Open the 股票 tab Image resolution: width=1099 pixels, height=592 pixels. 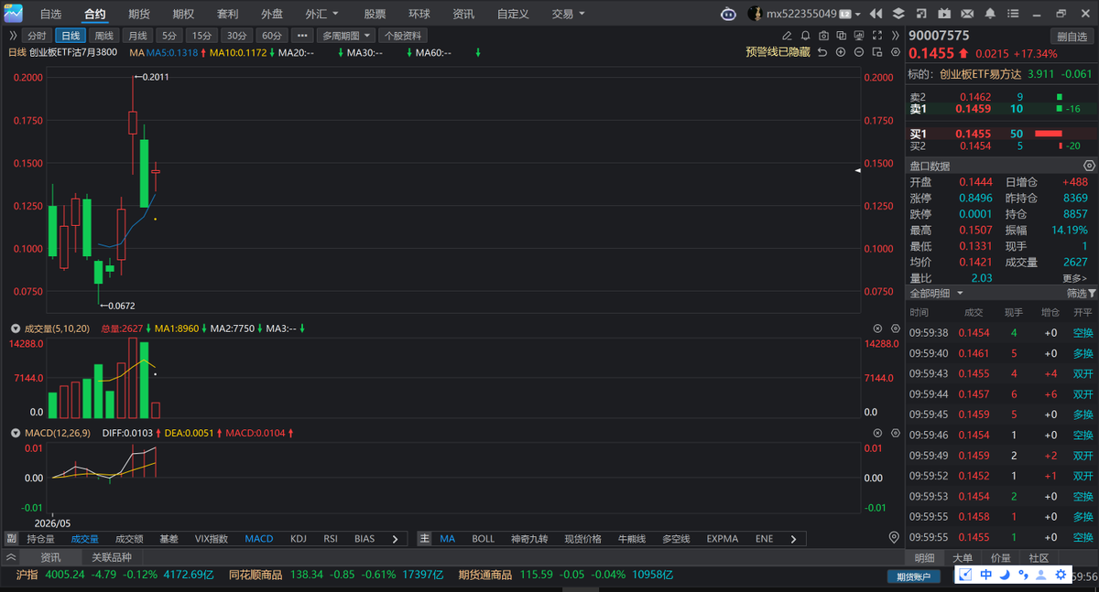[375, 14]
